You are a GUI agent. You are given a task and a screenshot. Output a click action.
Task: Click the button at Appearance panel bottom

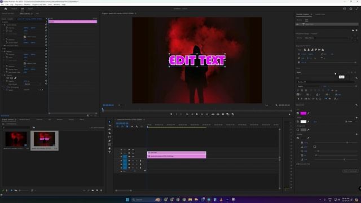tap(350, 171)
